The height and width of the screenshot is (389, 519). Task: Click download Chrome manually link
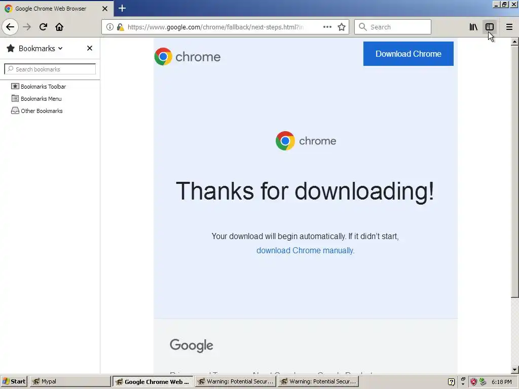tap(305, 250)
